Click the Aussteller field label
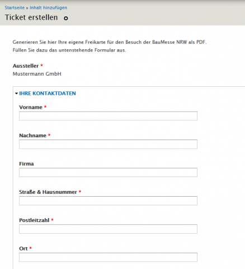245x269 pixels. [26, 66]
